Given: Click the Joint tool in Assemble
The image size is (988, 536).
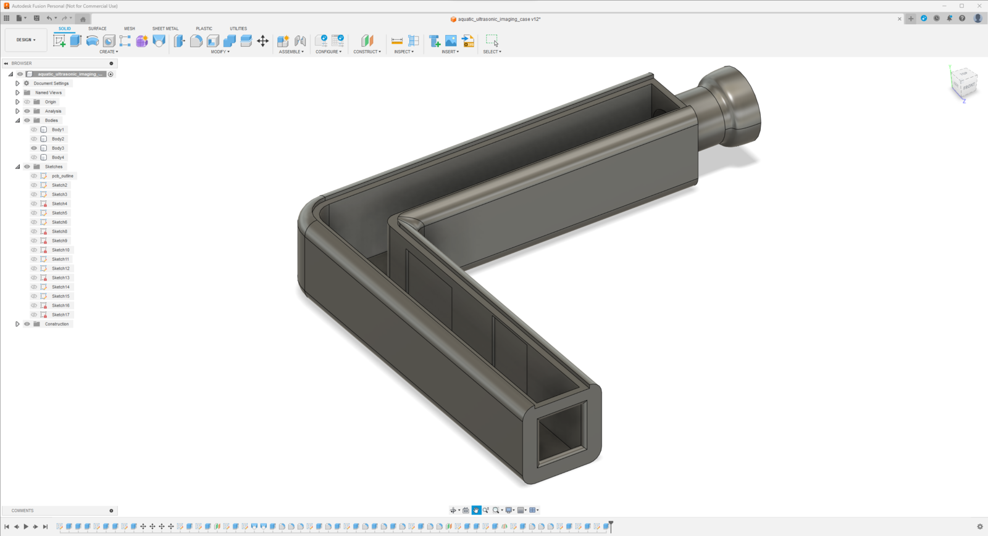Looking at the screenshot, I should click(300, 41).
